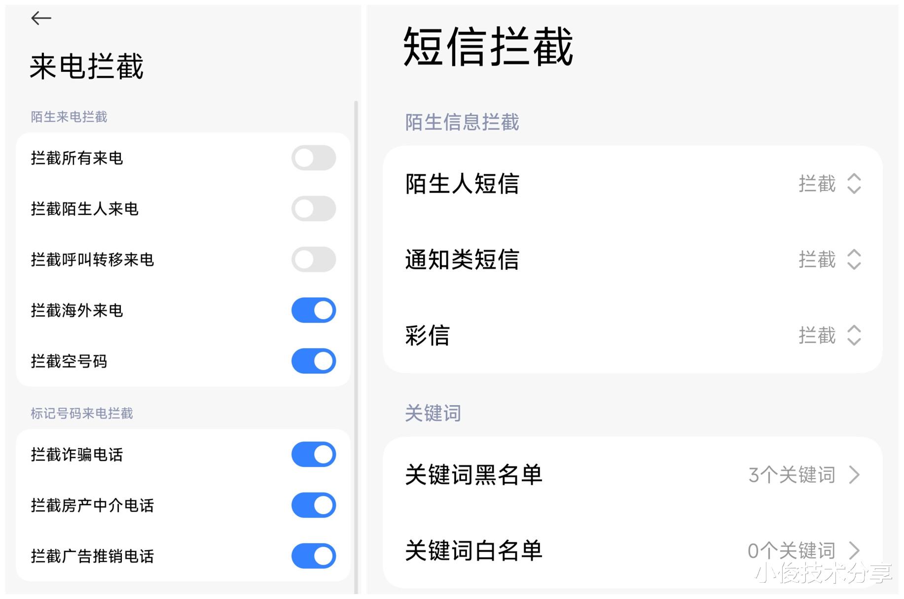This screenshot has width=904, height=599.
Task: Click the back arrow on 来电拦截 page
Action: (41, 18)
